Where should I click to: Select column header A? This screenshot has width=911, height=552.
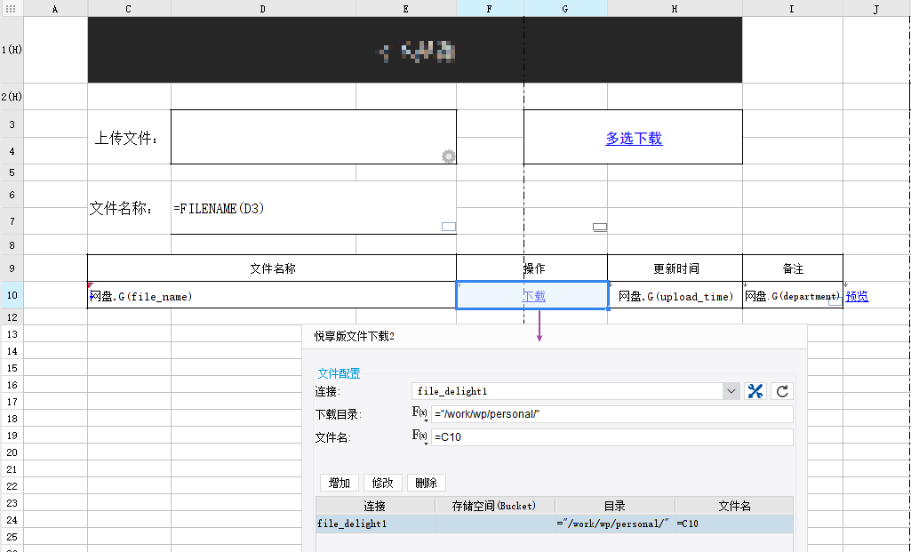pyautogui.click(x=55, y=9)
